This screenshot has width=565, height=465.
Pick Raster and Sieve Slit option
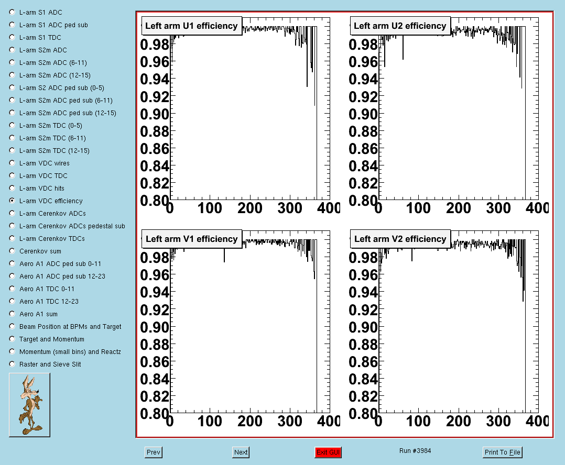click(x=12, y=364)
